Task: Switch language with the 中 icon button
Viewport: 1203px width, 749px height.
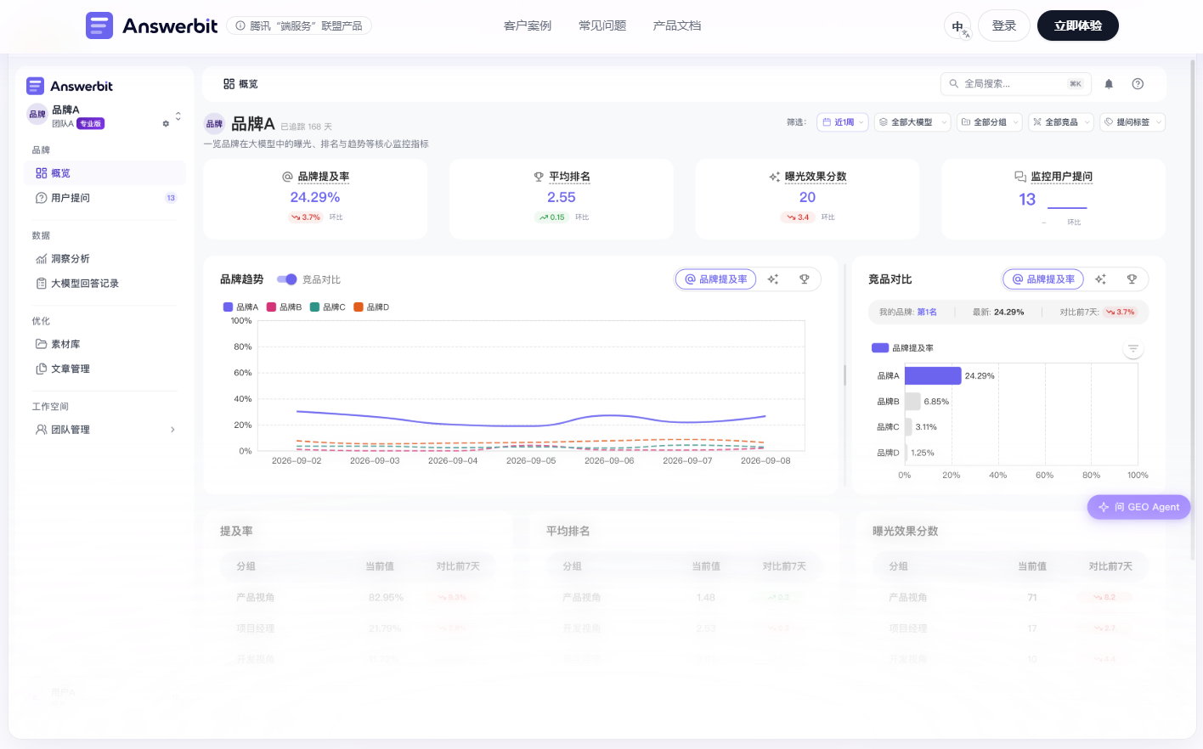Action: [958, 26]
